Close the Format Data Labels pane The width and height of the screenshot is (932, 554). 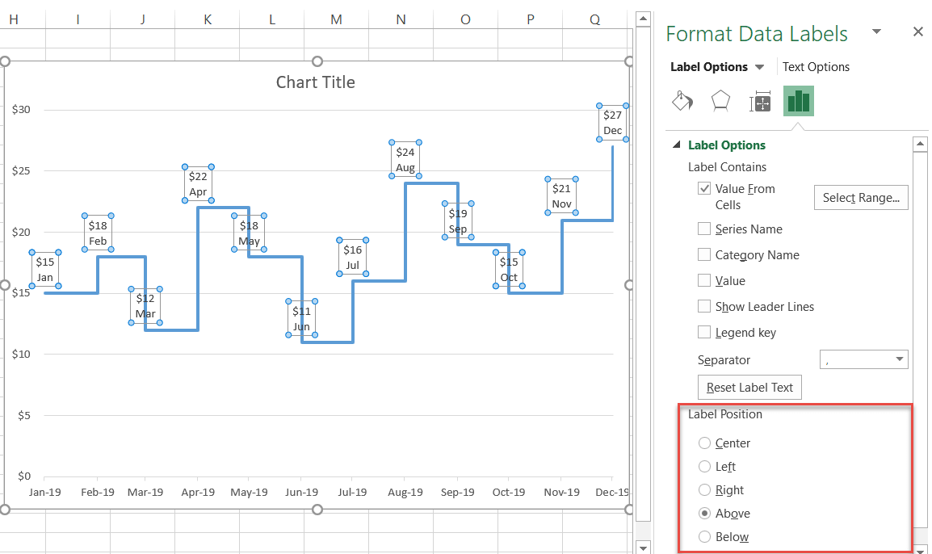click(917, 32)
